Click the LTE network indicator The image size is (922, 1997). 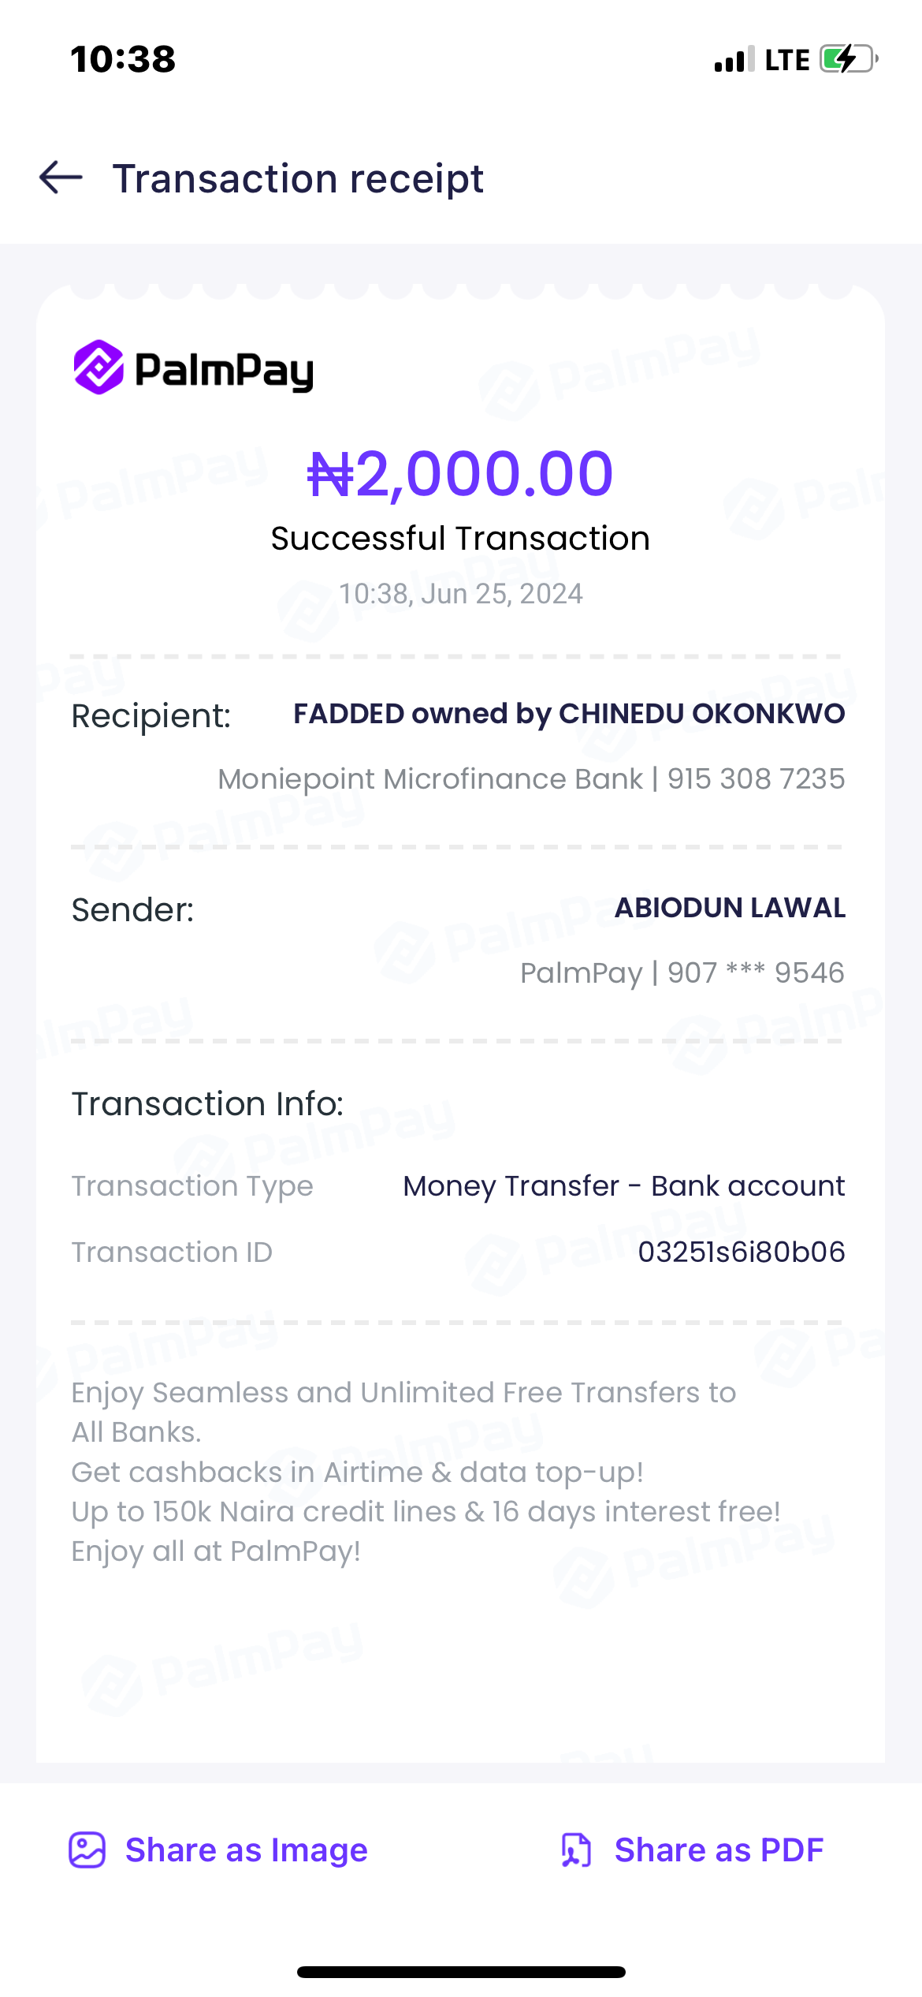[787, 60]
